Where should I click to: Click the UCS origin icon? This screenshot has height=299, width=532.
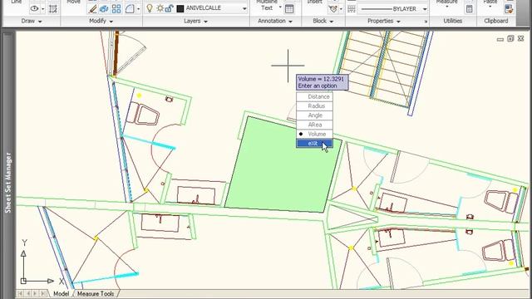point(23,281)
